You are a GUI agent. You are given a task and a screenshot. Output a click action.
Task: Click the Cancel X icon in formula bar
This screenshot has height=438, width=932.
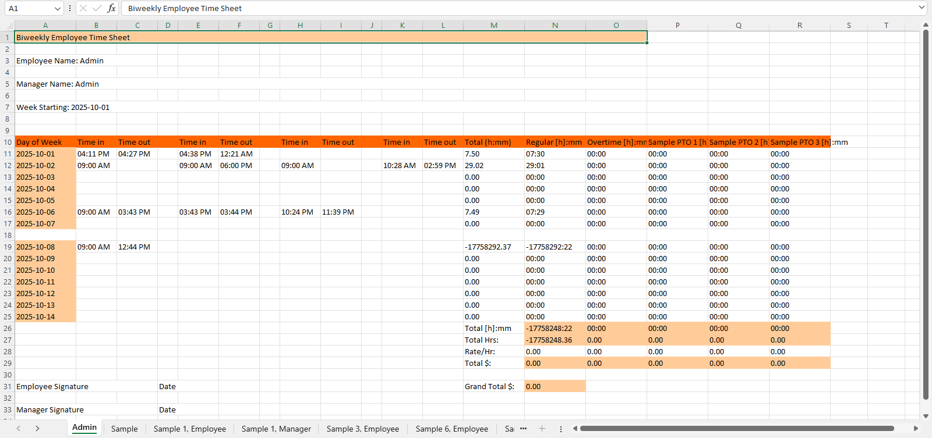(x=83, y=8)
